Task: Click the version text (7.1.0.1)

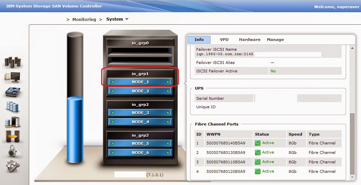Action: coord(155,175)
